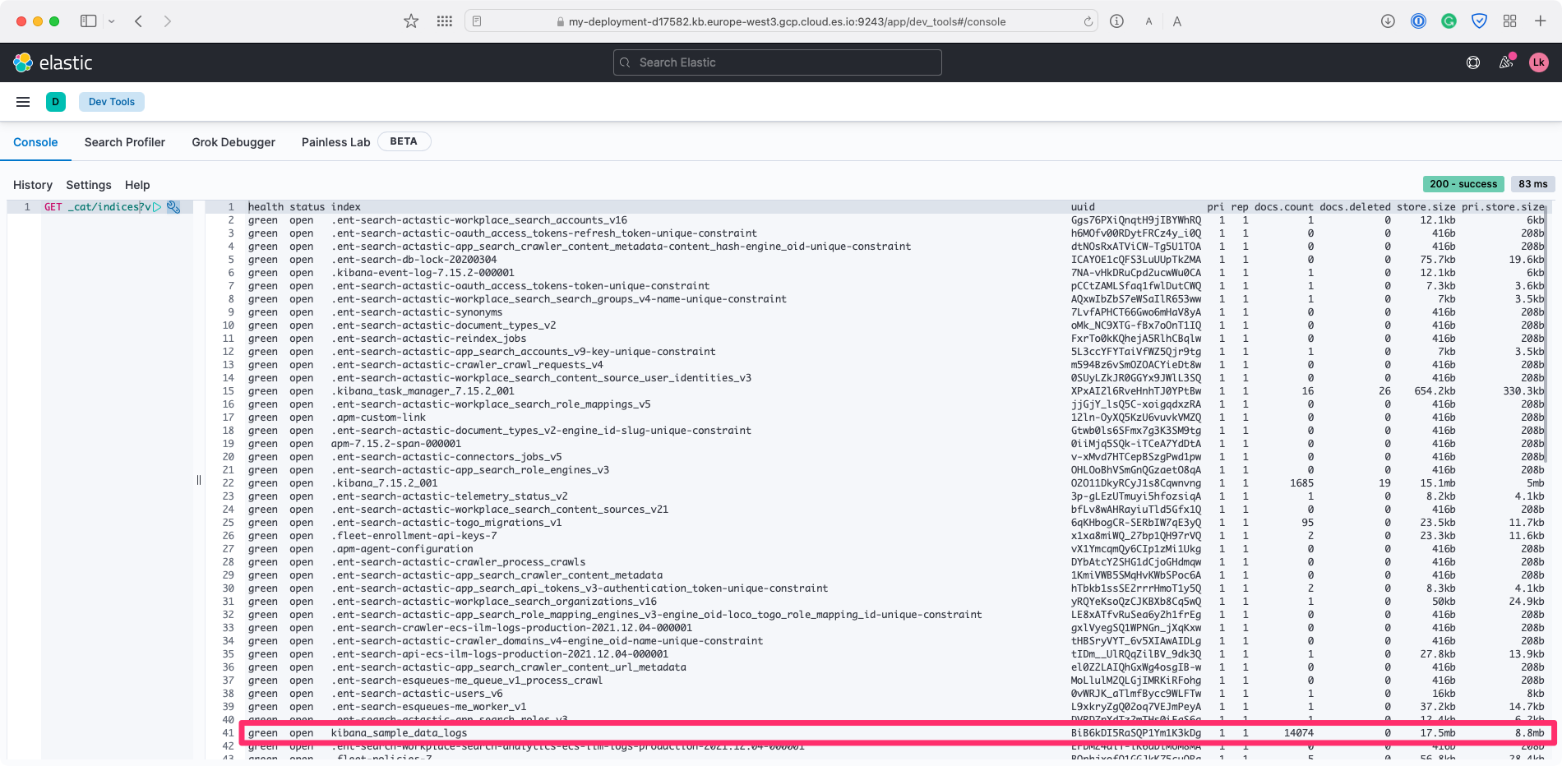Click the Elastic logo home link
The width and height of the screenshot is (1562, 766).
[x=53, y=62]
